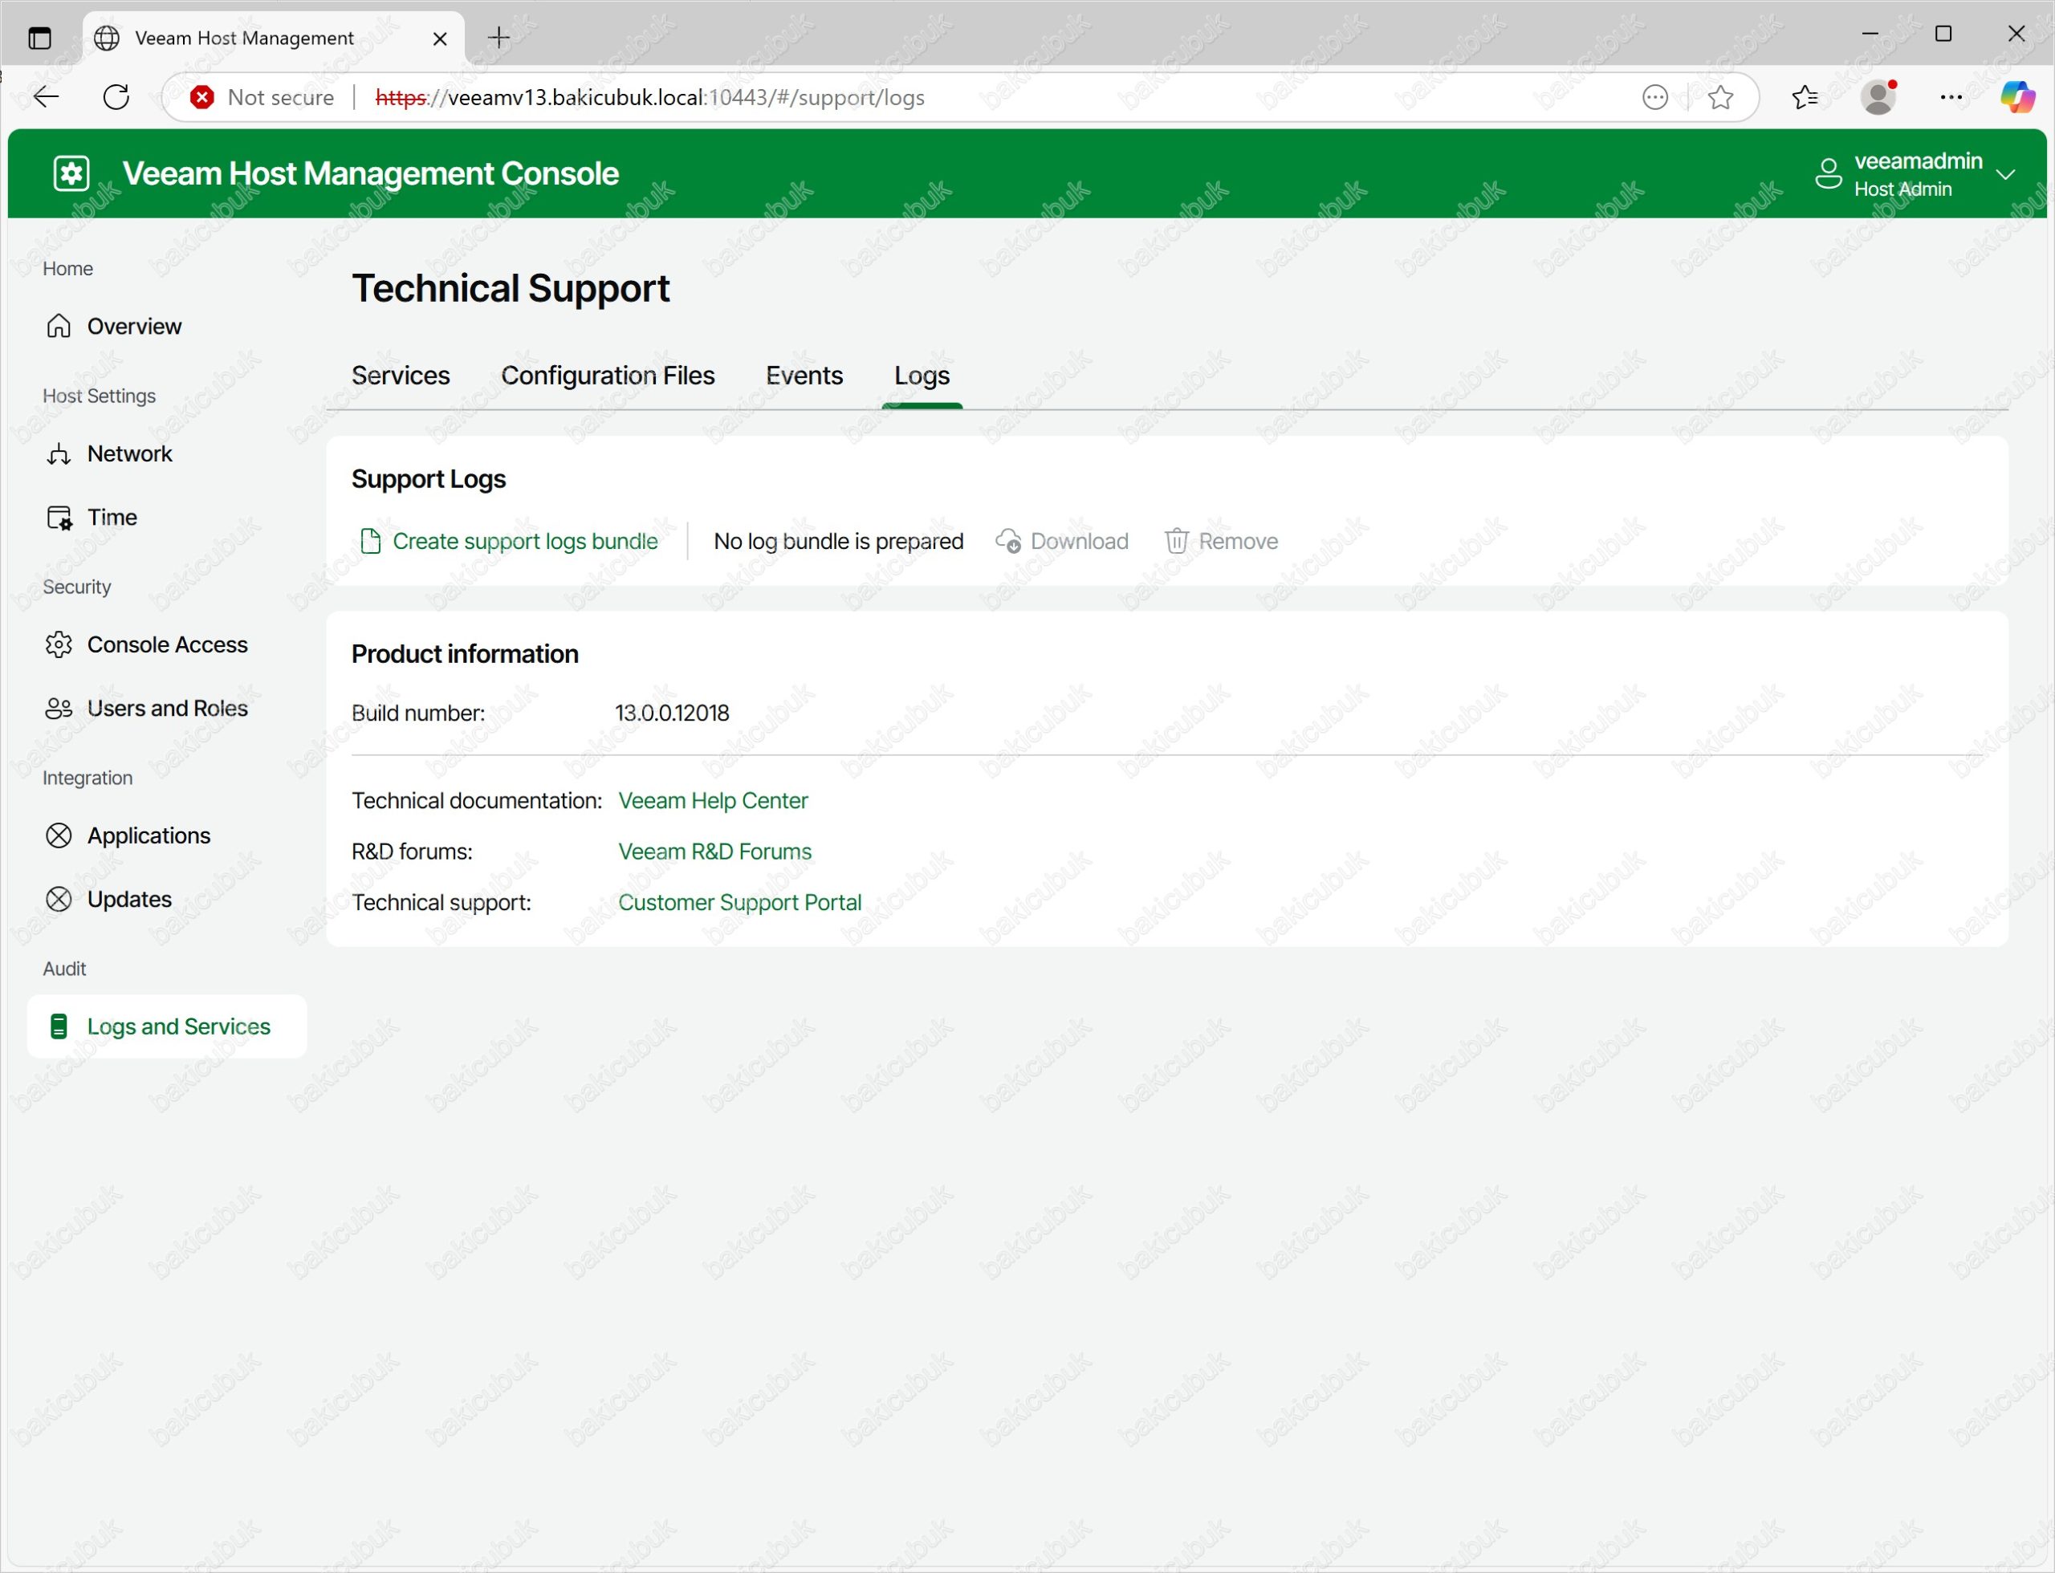Open browser Settings and more ellipsis

coord(1951,97)
